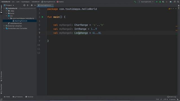Click the read-only lock icon in status bar
The width and height of the screenshot is (180, 101).
[x=177, y=99]
